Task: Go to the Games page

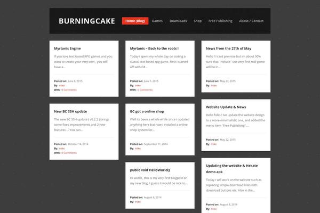Action: click(157, 21)
